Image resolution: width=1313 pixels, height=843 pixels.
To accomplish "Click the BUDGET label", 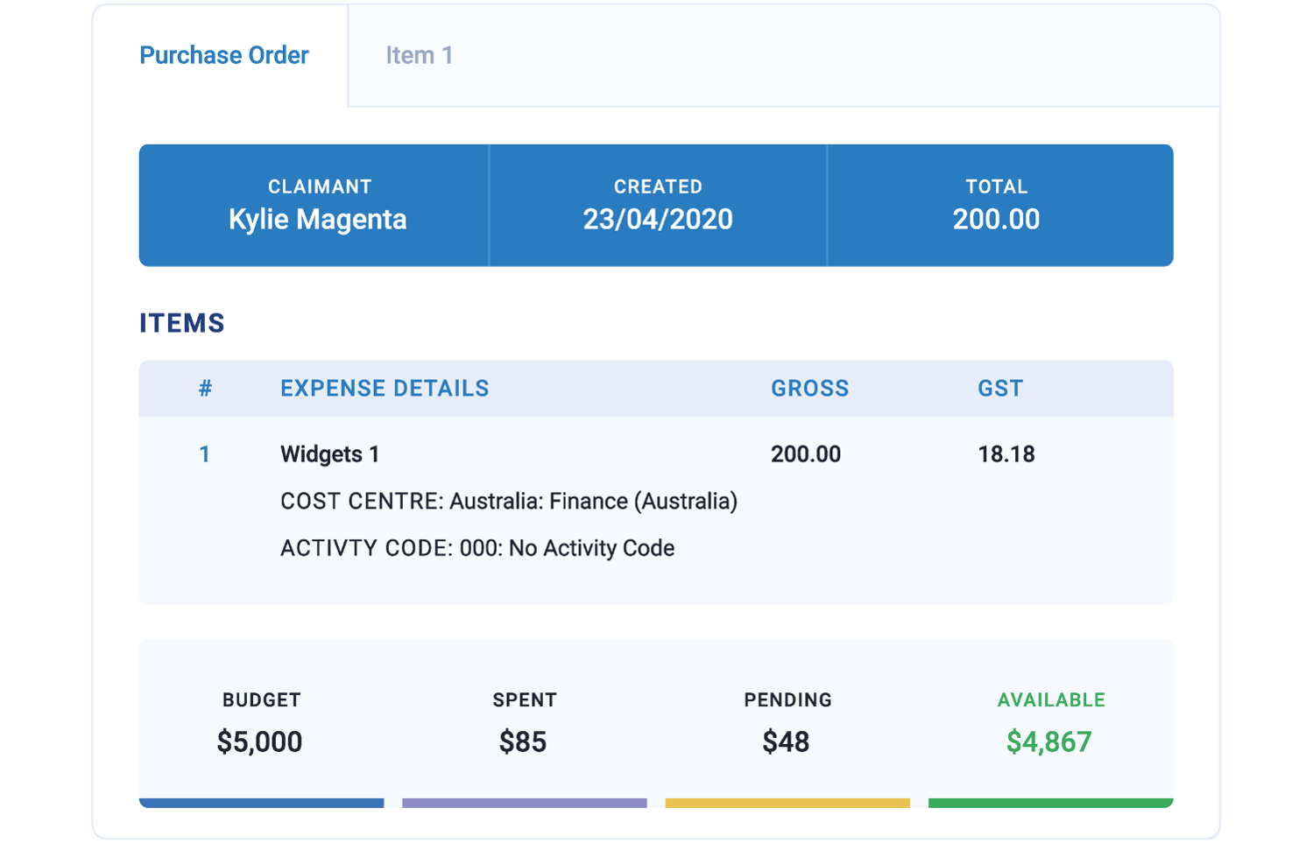I will click(262, 700).
